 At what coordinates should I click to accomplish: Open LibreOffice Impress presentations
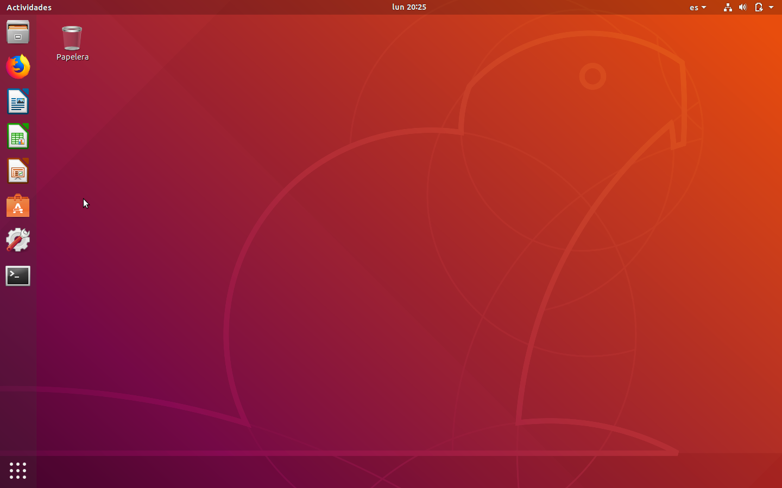[x=18, y=171]
